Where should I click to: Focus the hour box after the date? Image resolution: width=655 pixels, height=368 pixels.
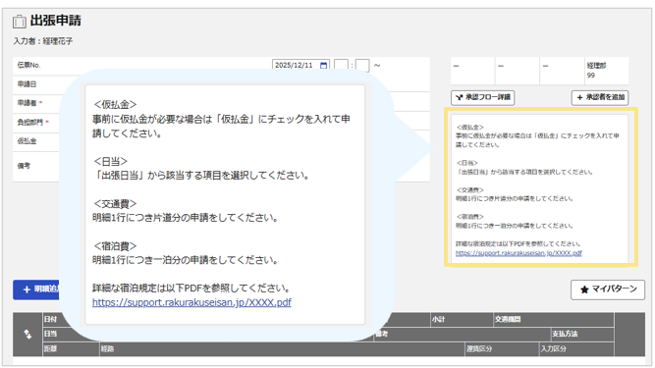coord(341,65)
